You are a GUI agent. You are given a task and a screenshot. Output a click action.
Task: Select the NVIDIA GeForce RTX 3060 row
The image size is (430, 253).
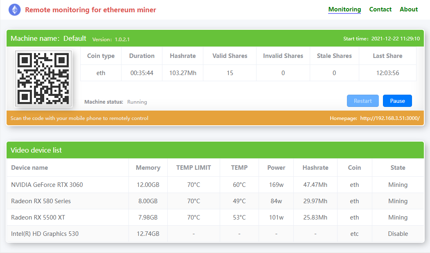(x=215, y=184)
